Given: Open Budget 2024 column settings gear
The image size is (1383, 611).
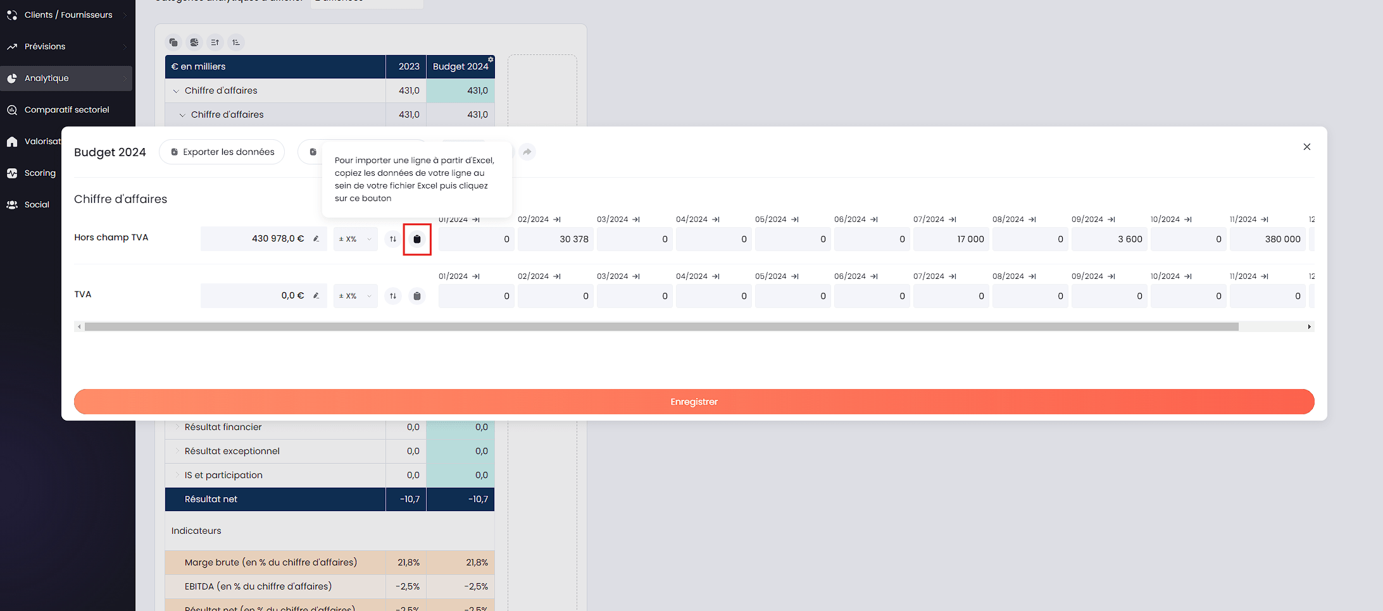Looking at the screenshot, I should (491, 59).
